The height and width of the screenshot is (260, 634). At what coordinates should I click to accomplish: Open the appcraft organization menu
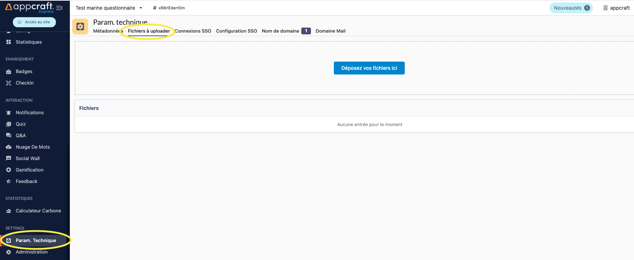pyautogui.click(x=616, y=8)
